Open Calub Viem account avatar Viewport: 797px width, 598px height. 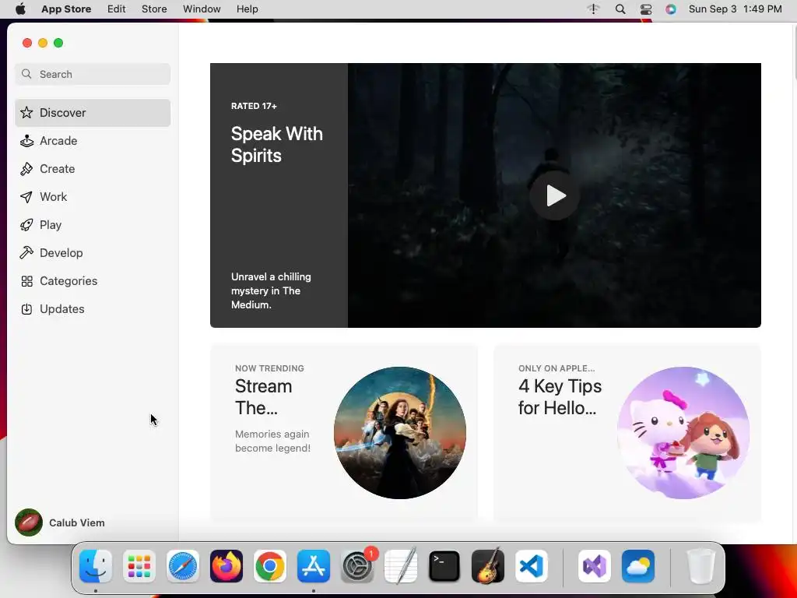(x=29, y=522)
